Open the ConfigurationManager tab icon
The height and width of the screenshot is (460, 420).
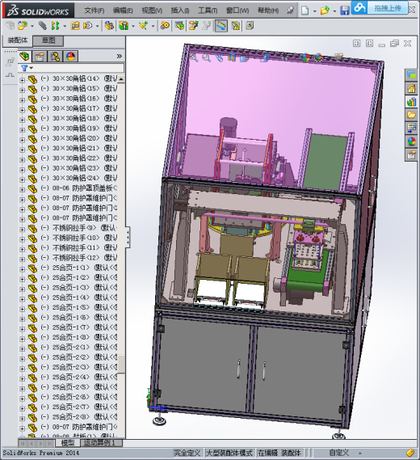pyautogui.click(x=55, y=56)
